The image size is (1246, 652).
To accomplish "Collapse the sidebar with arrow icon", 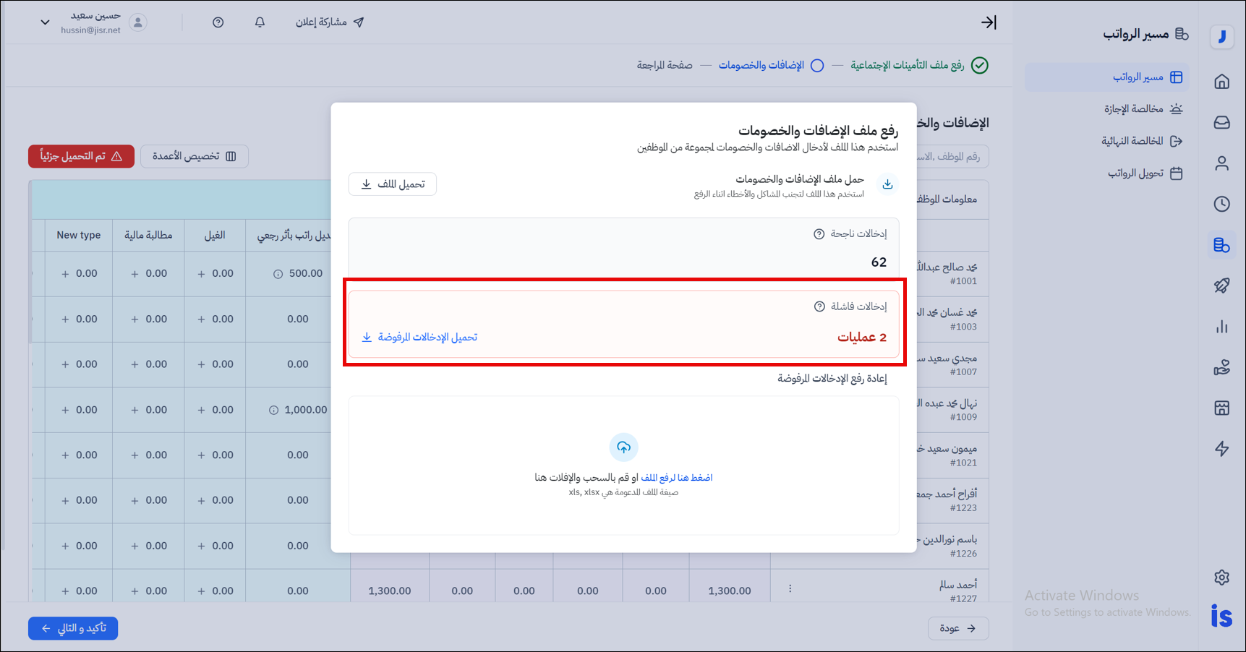I will pos(988,22).
